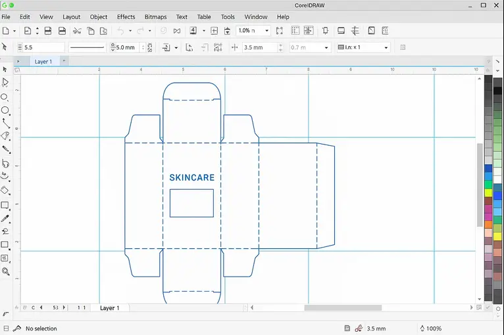
Task: Click the Print icon in the toolbar
Action: (x=62, y=31)
